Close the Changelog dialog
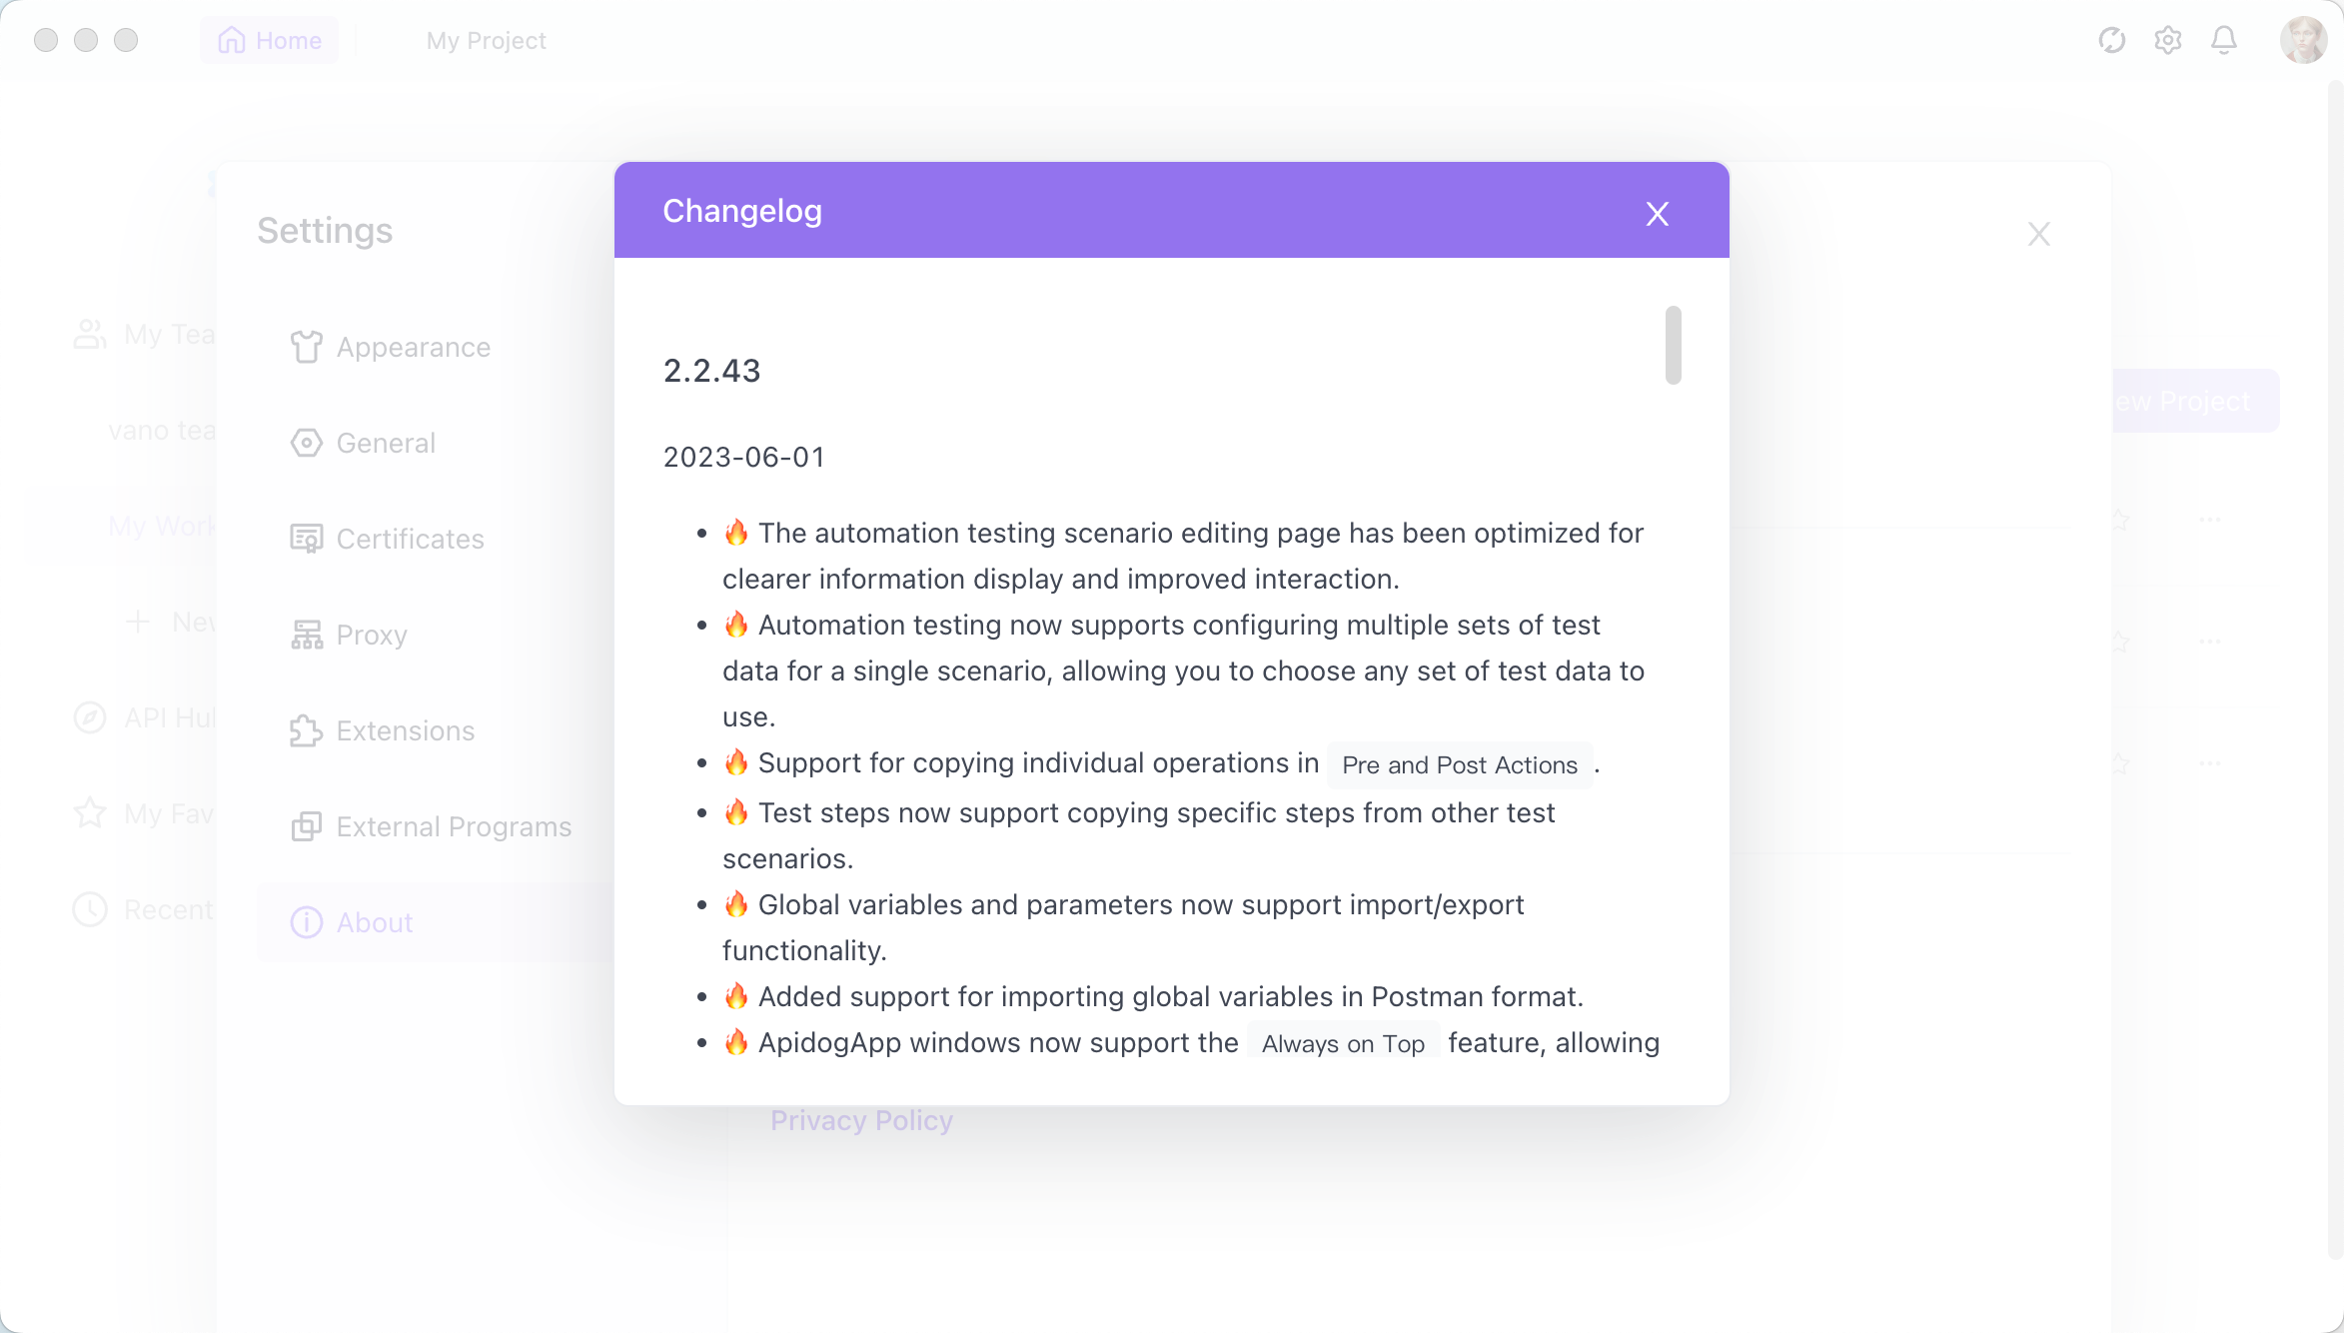 point(1658,213)
